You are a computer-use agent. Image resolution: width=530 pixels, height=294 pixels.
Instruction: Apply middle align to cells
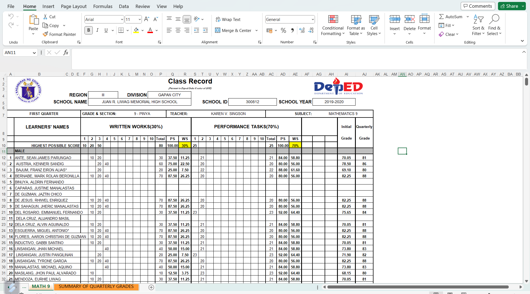[178, 19]
